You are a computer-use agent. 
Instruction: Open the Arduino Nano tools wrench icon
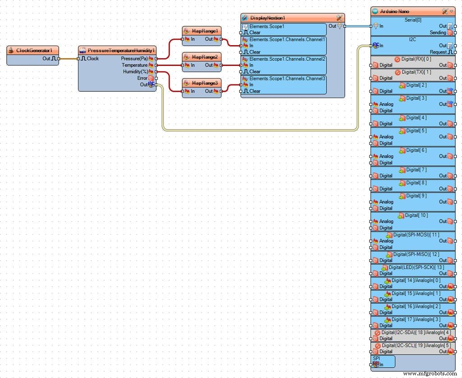445,11
